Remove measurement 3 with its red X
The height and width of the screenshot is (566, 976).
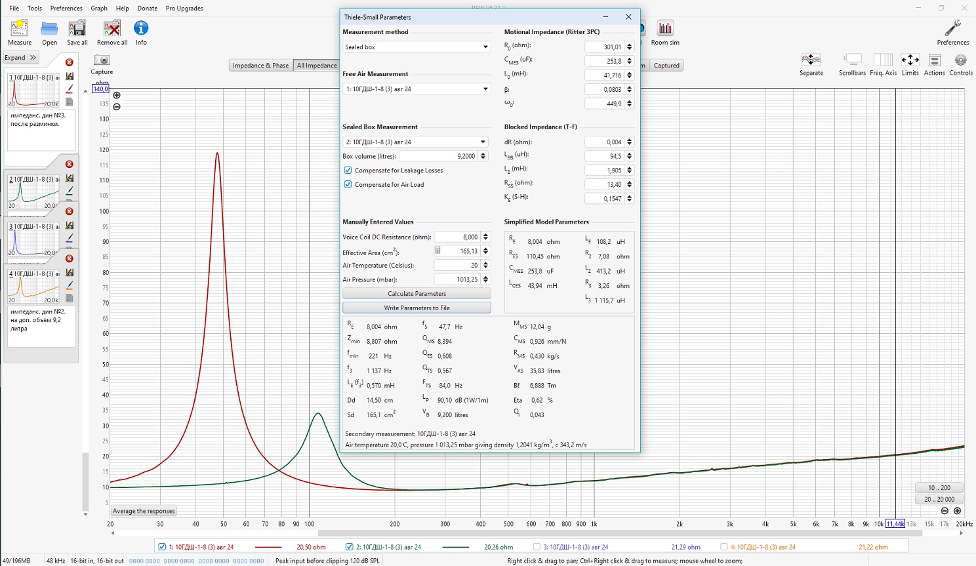click(x=69, y=212)
